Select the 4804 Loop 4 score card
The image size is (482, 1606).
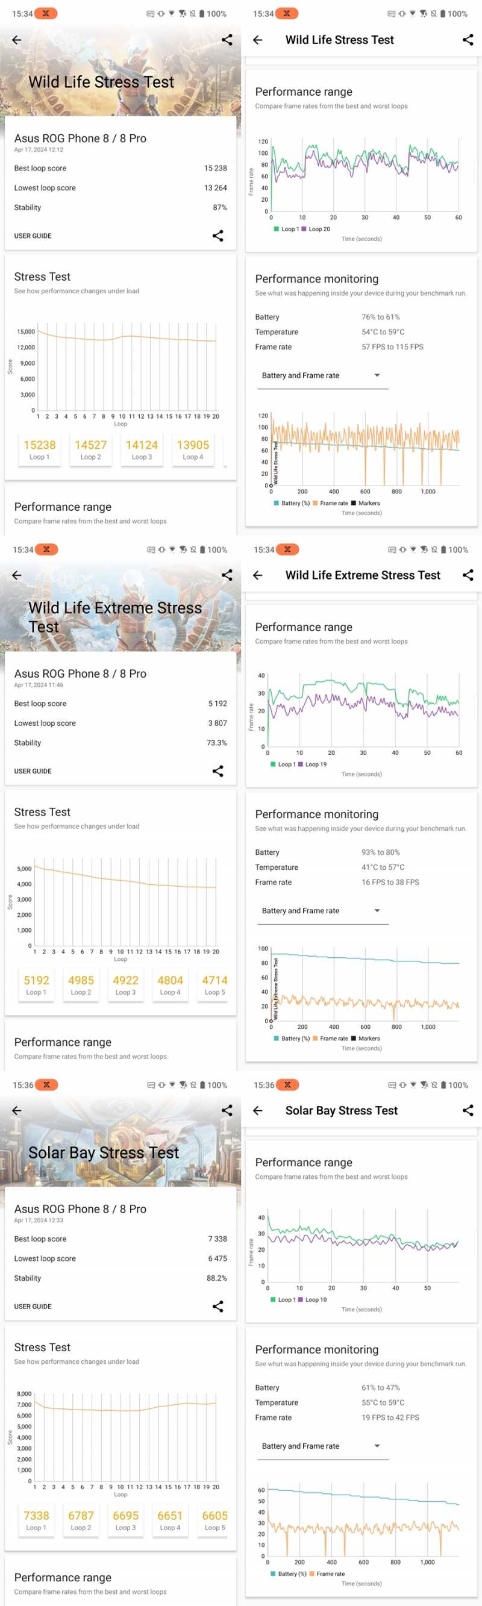pos(171,985)
